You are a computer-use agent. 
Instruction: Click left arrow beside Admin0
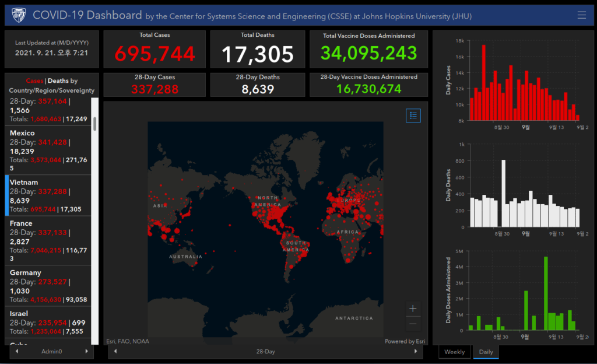point(17,351)
